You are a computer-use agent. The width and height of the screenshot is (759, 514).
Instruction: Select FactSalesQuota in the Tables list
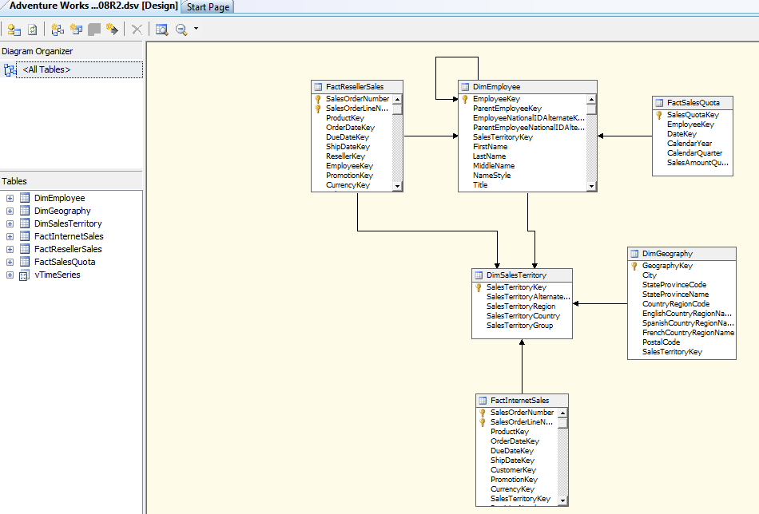click(65, 262)
